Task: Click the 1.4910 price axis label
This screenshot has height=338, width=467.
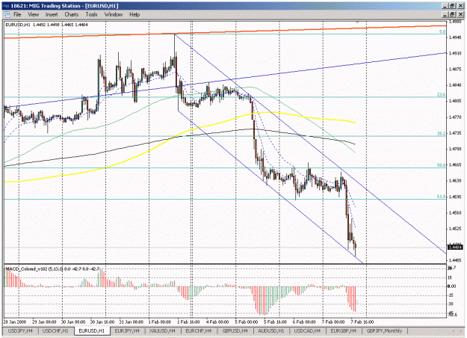Action: tap(455, 53)
